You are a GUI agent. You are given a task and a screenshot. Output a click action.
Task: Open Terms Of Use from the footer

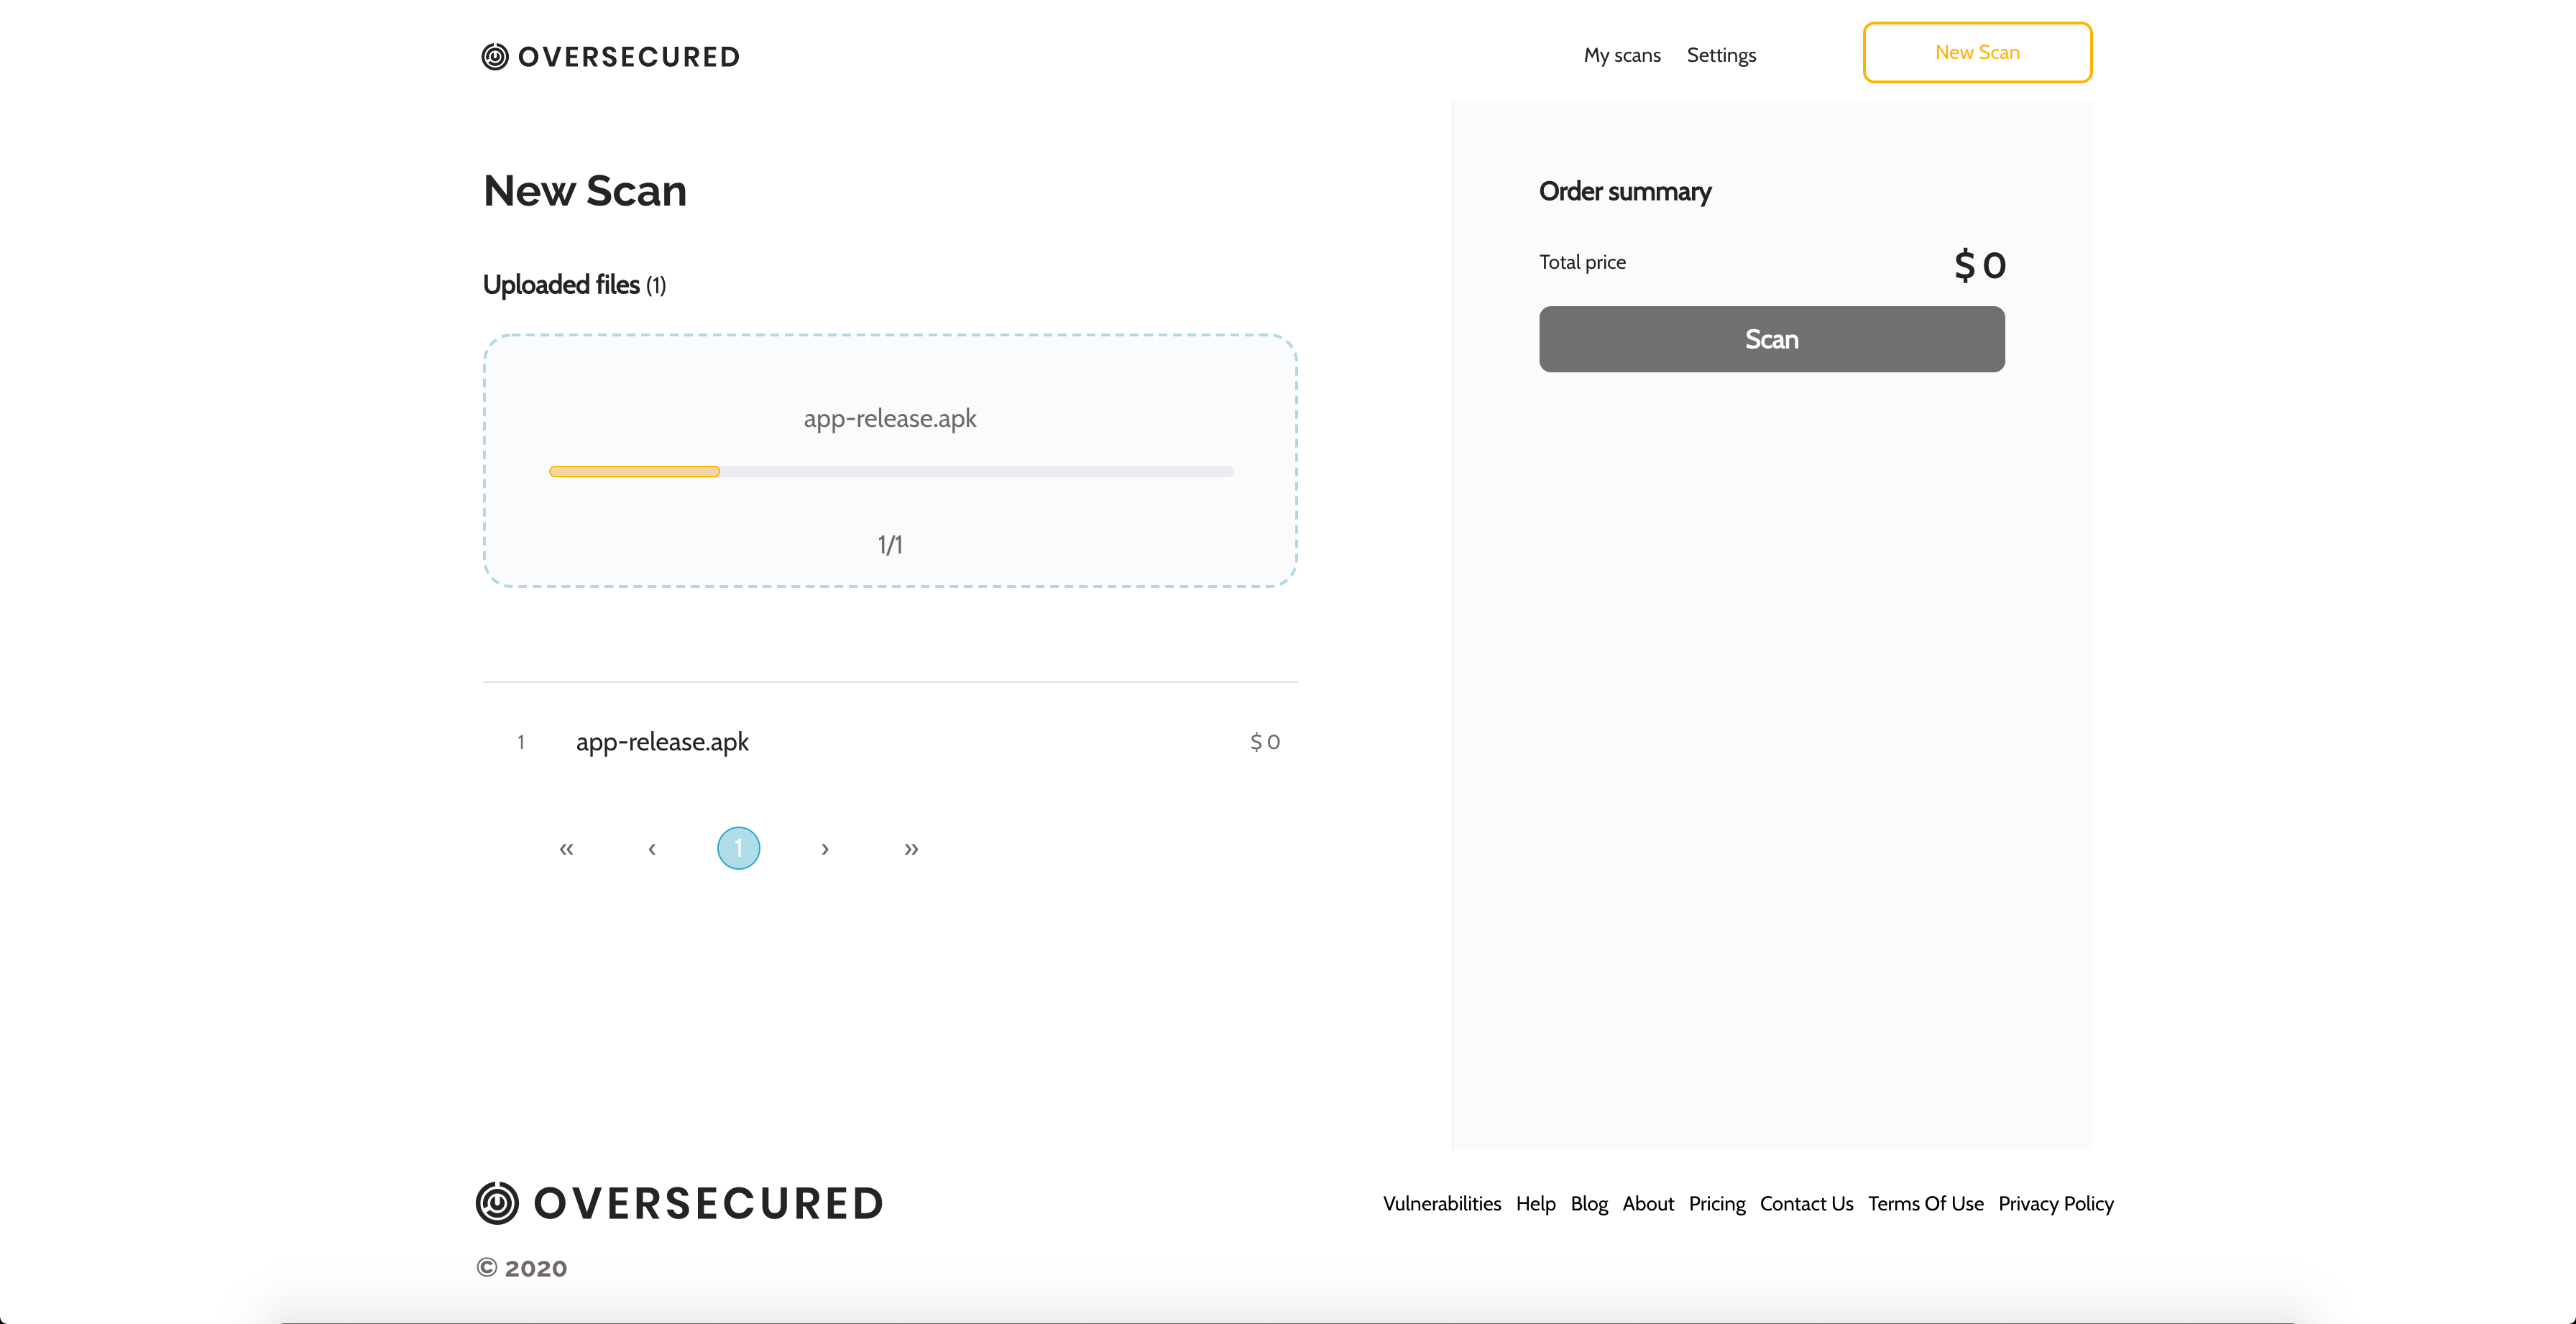(x=1925, y=1203)
